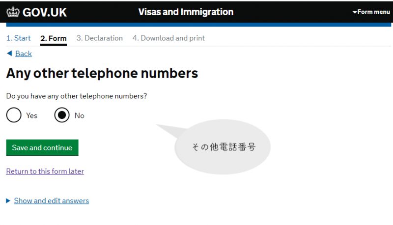Click the GOV.UK header text
The width and height of the screenshot is (393, 225).
[x=45, y=12]
